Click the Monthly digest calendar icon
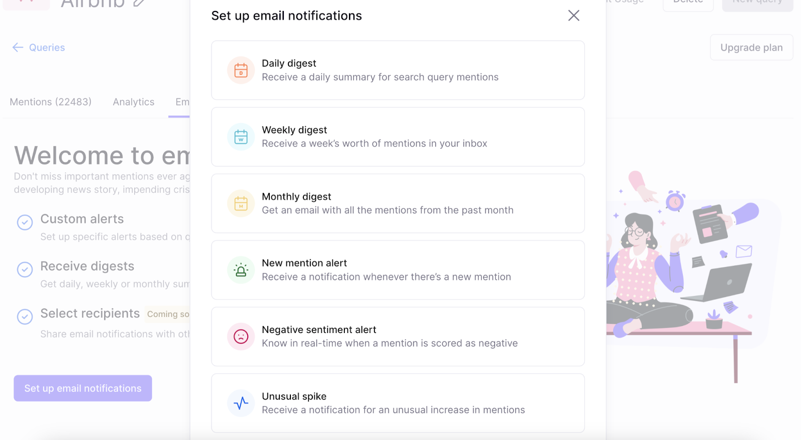 pos(241,203)
